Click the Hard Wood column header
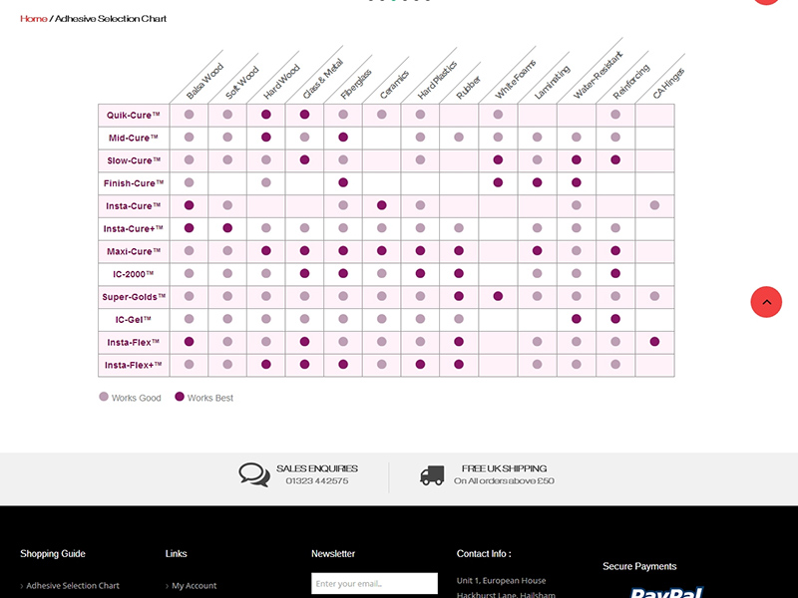Image resolution: width=798 pixels, height=598 pixels. tap(281, 82)
